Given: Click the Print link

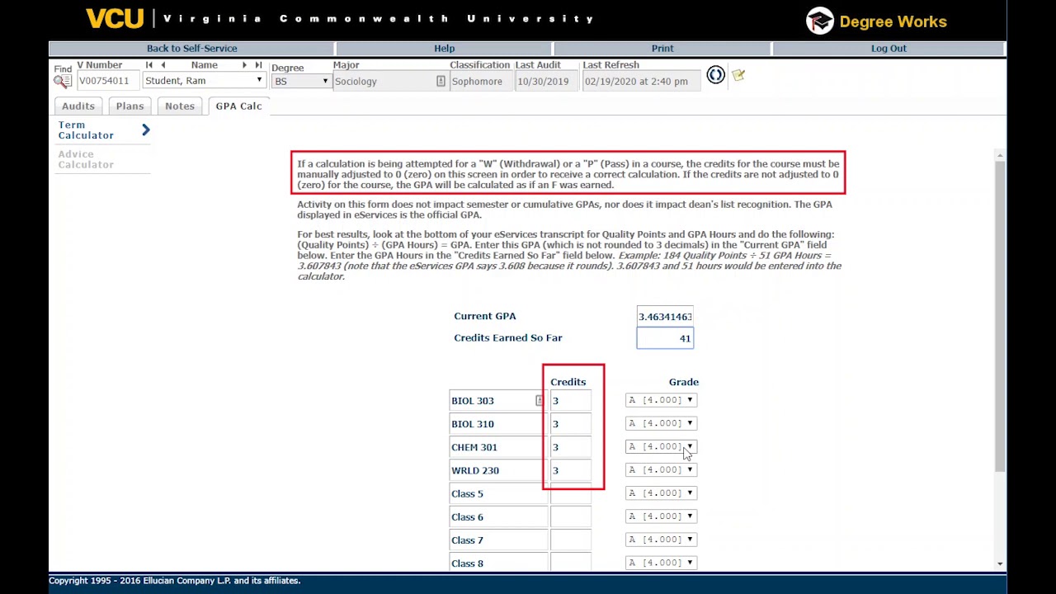Looking at the screenshot, I should (662, 48).
